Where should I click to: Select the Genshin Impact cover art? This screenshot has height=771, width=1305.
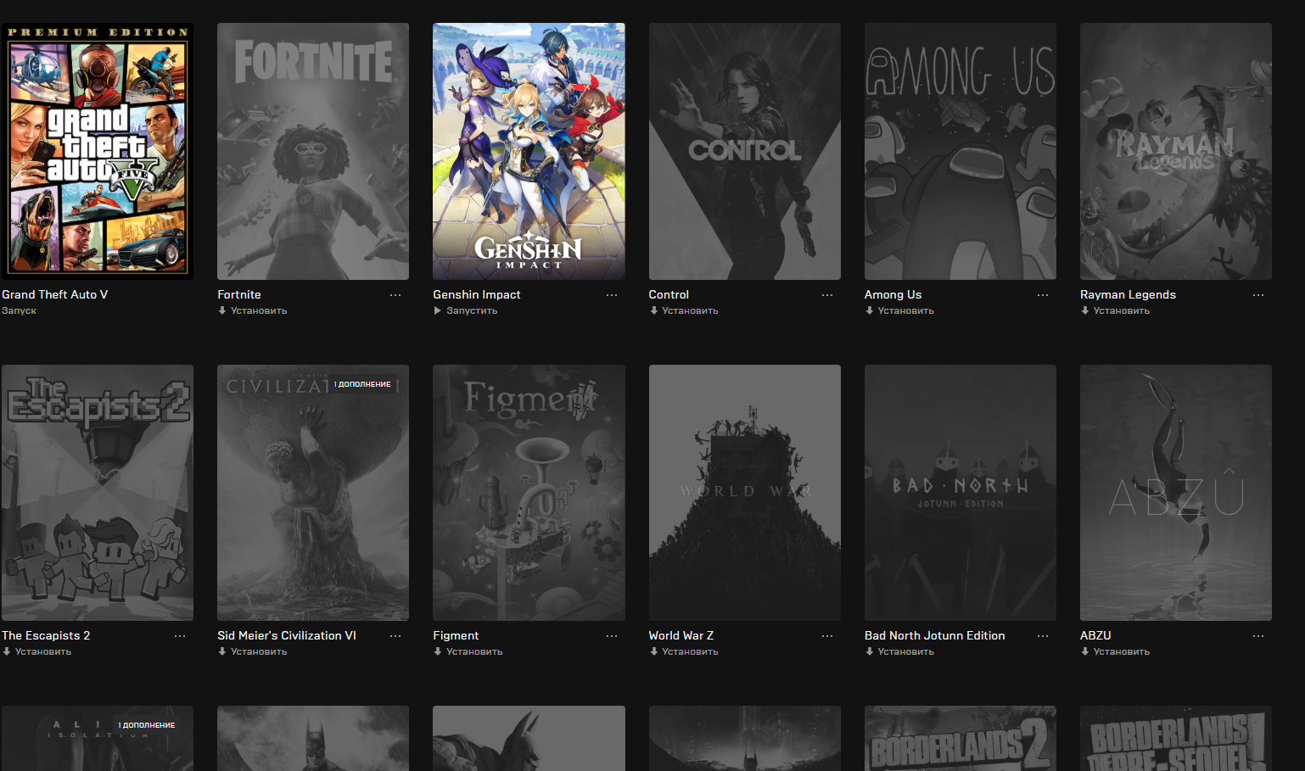(529, 151)
